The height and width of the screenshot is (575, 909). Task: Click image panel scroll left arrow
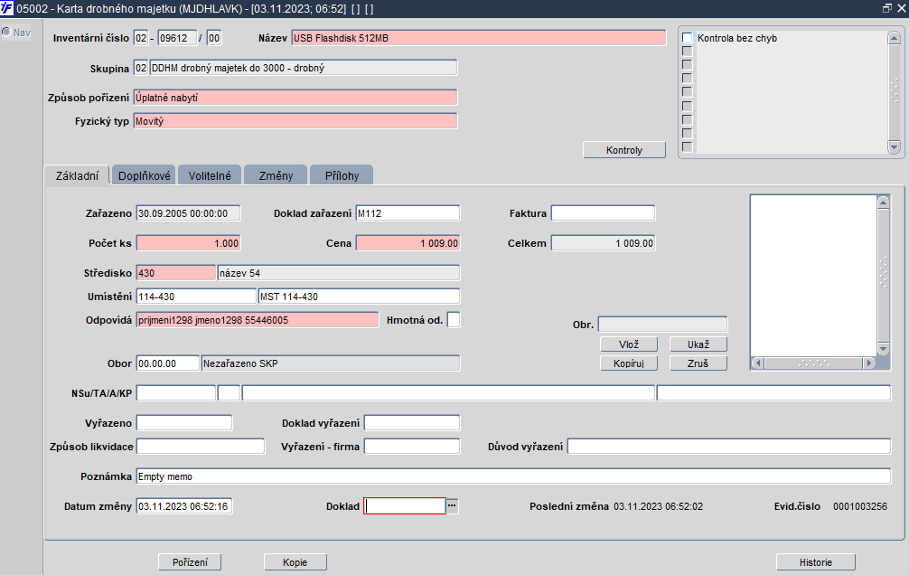(x=758, y=363)
